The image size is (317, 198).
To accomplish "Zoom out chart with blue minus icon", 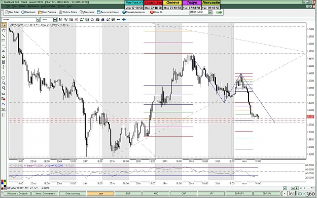I will [119, 20].
